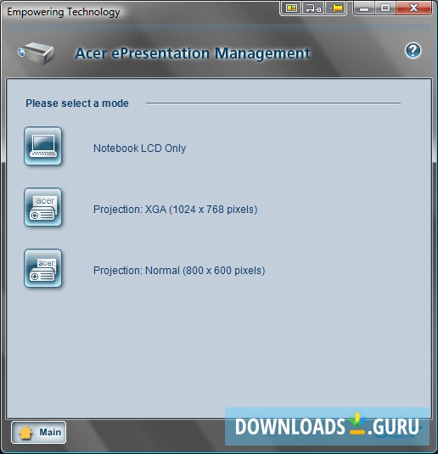Go back using the Main home button
The width and height of the screenshot is (438, 454).
click(x=38, y=432)
